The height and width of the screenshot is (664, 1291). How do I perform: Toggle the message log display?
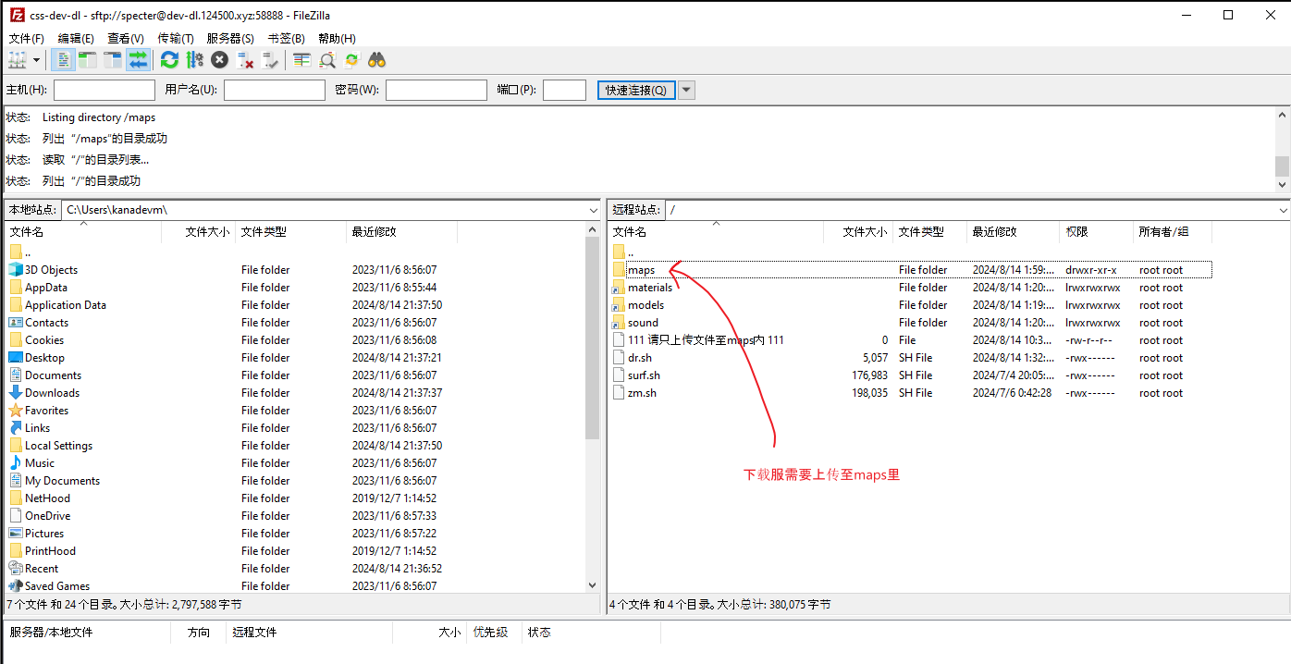[63, 60]
